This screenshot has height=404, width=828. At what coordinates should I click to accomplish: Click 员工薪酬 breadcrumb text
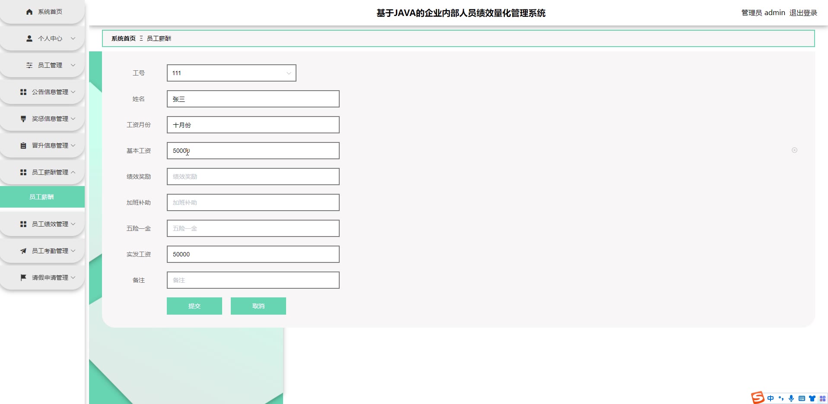click(x=159, y=38)
